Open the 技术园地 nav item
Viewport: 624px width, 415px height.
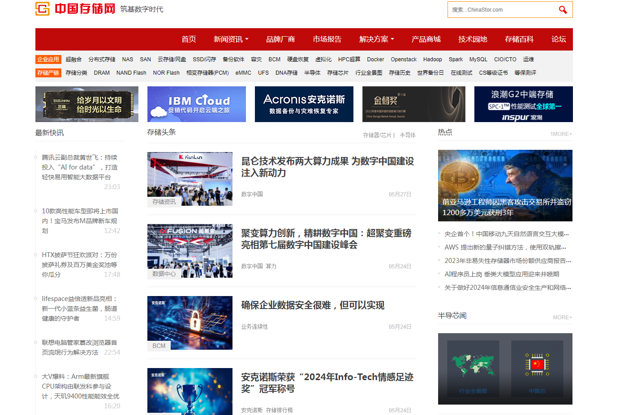(x=473, y=39)
